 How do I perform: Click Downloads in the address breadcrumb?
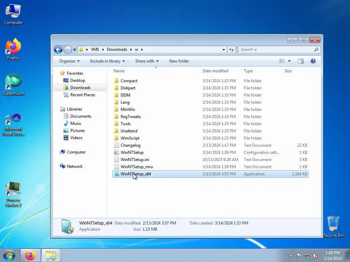tap(117, 49)
